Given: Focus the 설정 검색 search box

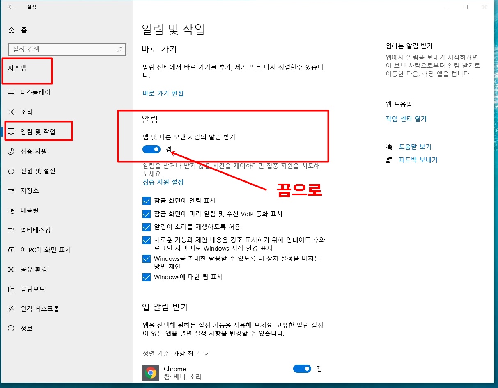Looking at the screenshot, I should coord(67,49).
